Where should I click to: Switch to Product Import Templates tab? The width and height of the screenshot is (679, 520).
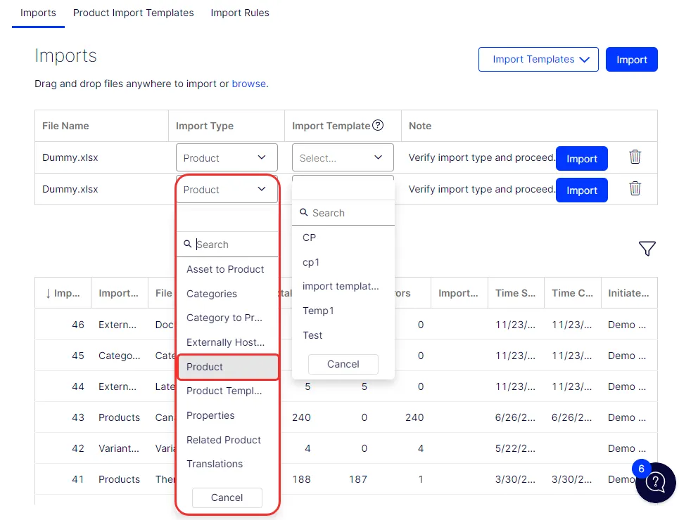click(x=134, y=13)
